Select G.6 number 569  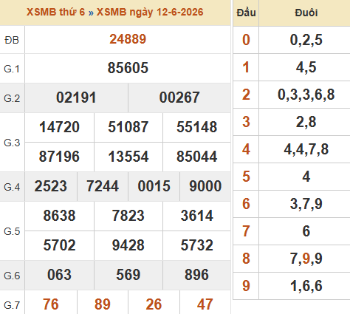coord(128,275)
